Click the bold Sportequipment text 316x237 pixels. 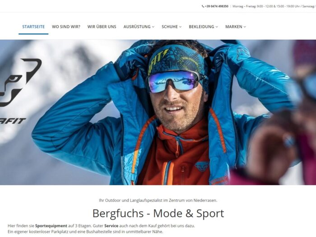point(51,226)
